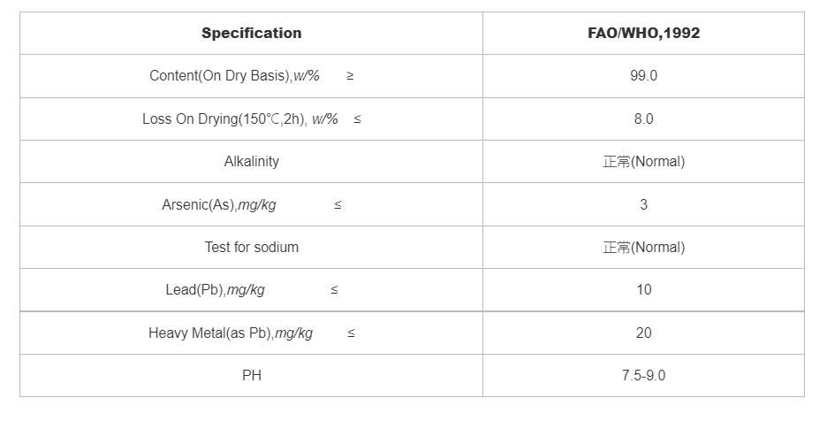
Task: Select the Alkalinity row label
Action: pos(251,162)
